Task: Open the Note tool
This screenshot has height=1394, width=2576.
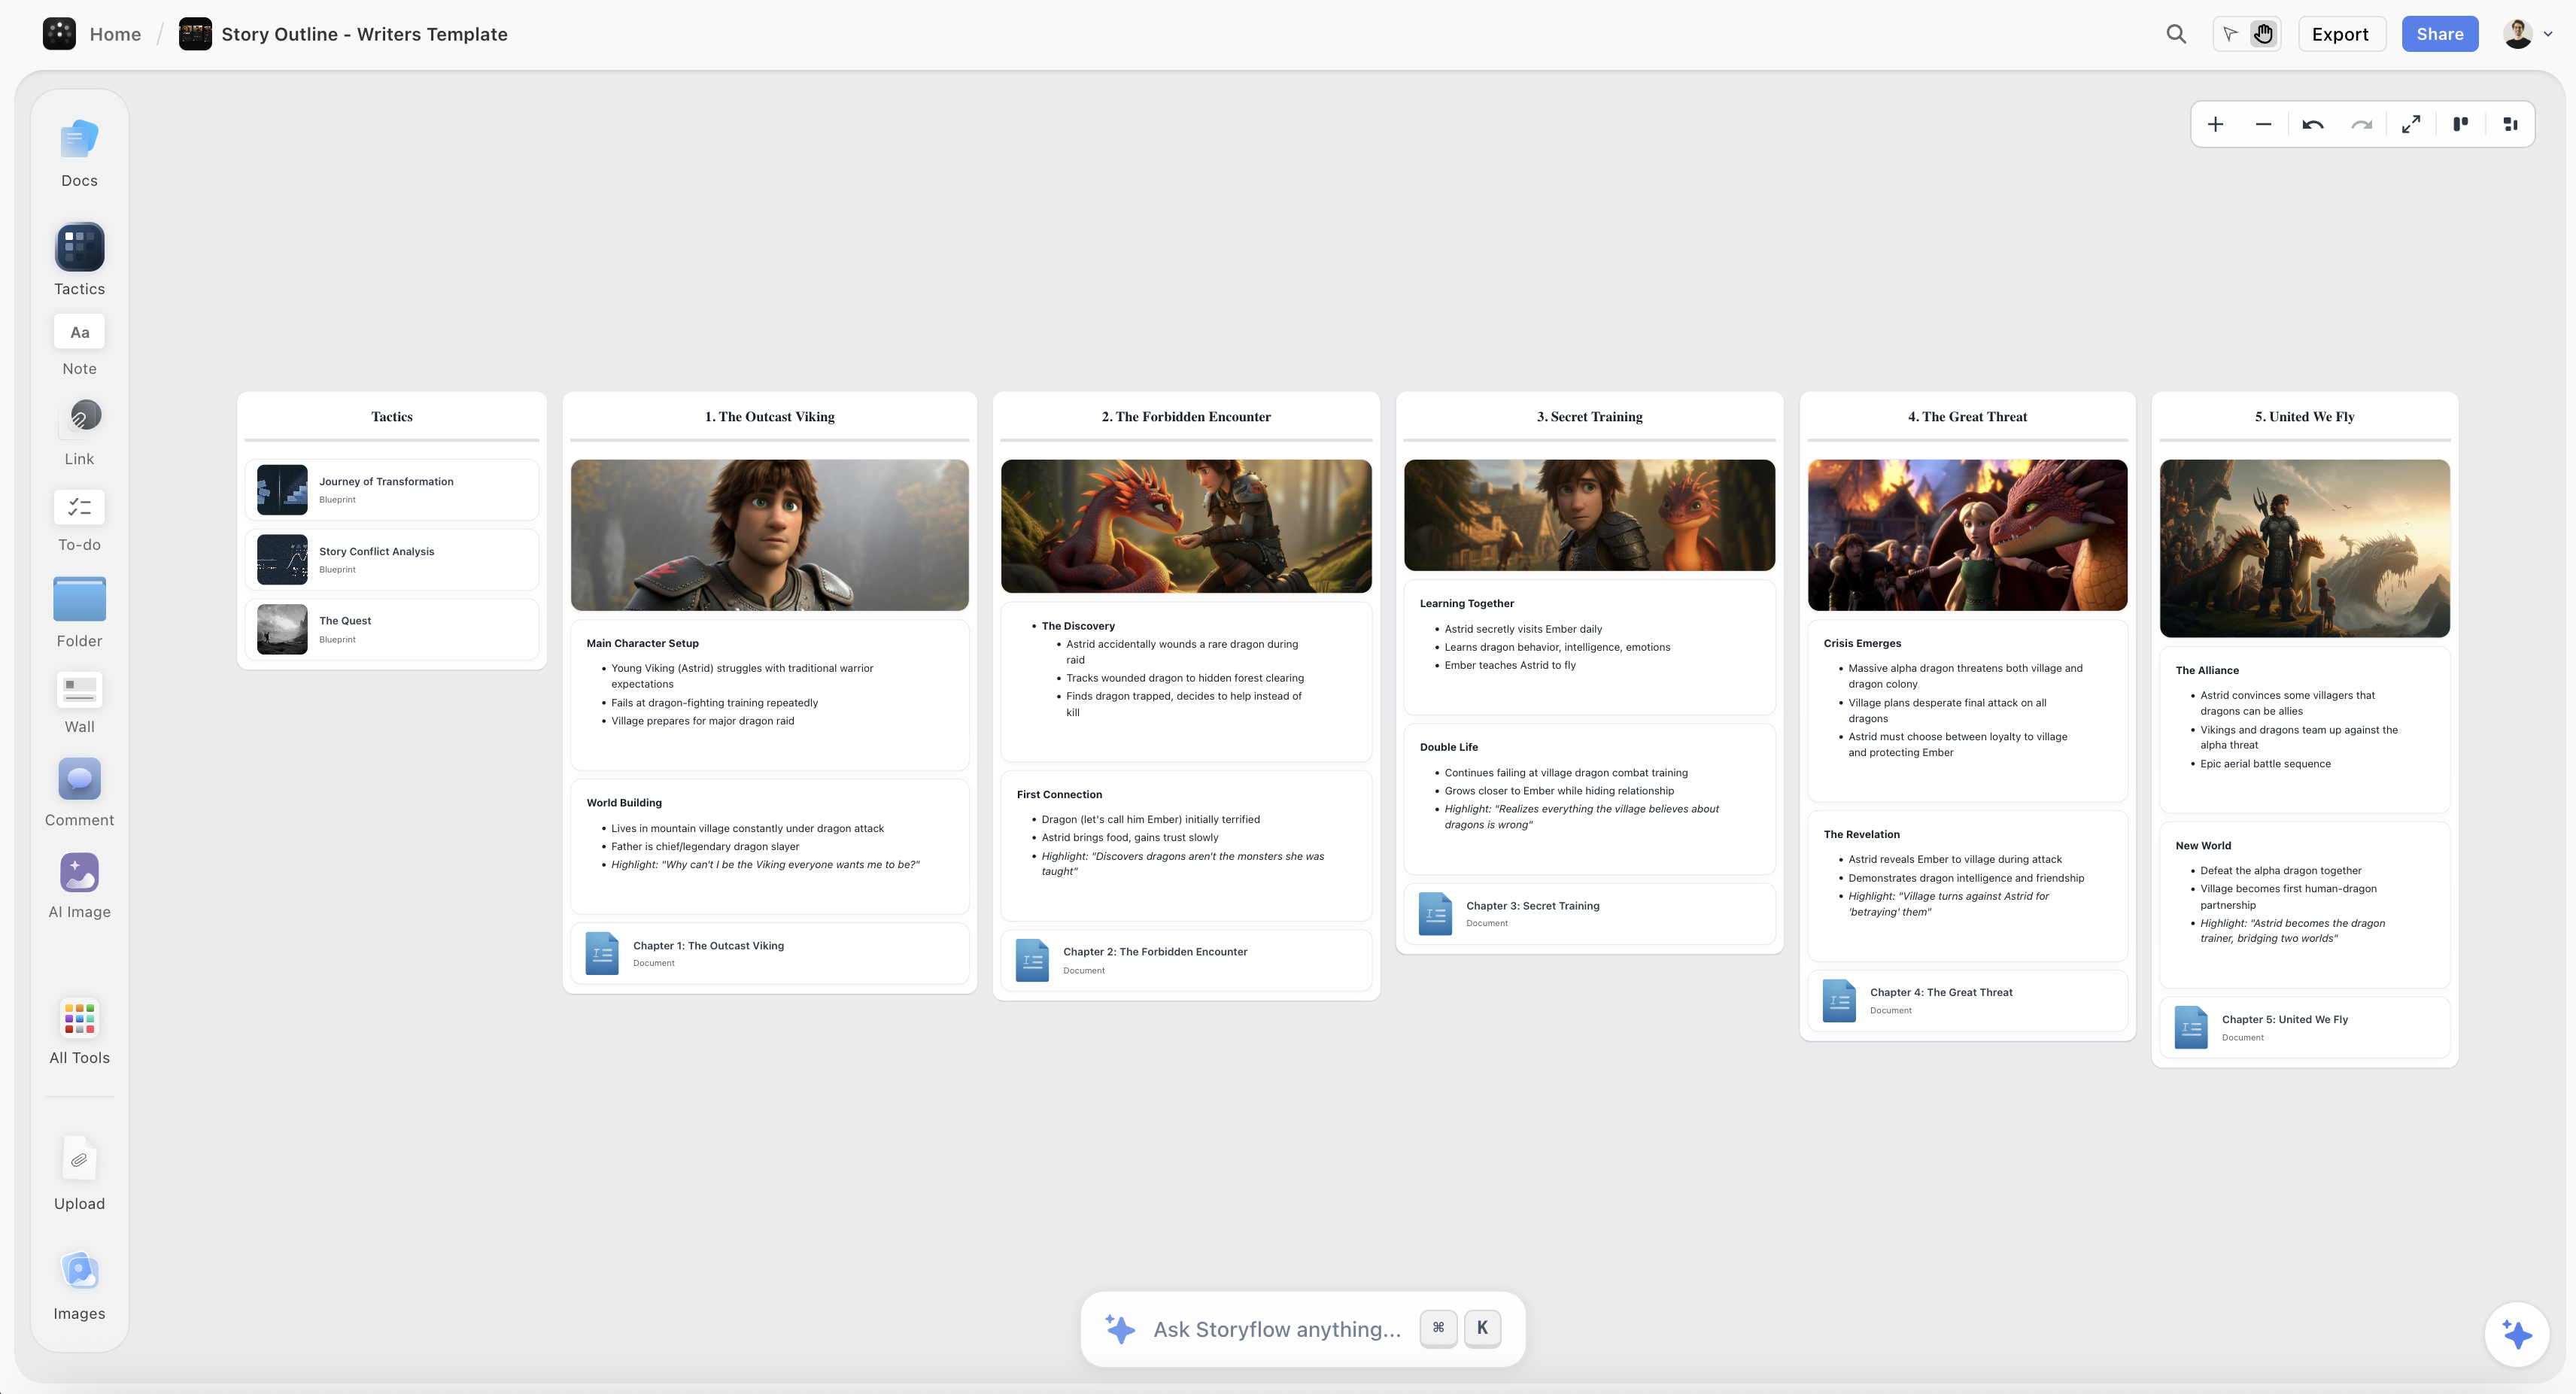Action: pyautogui.click(x=79, y=331)
